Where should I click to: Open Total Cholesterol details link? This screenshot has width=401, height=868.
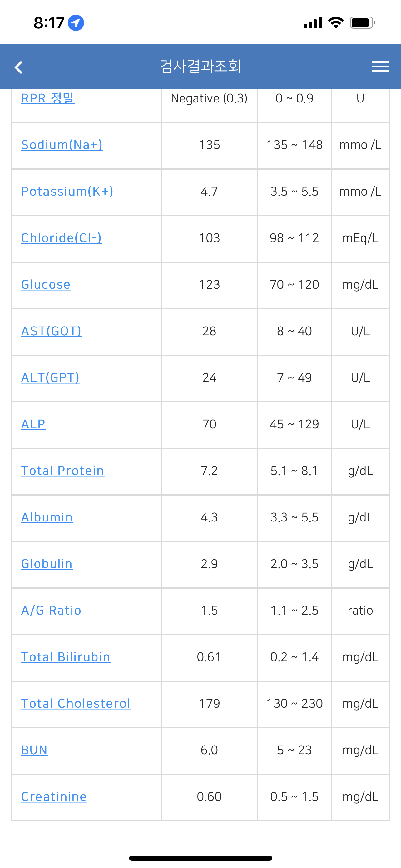click(76, 703)
